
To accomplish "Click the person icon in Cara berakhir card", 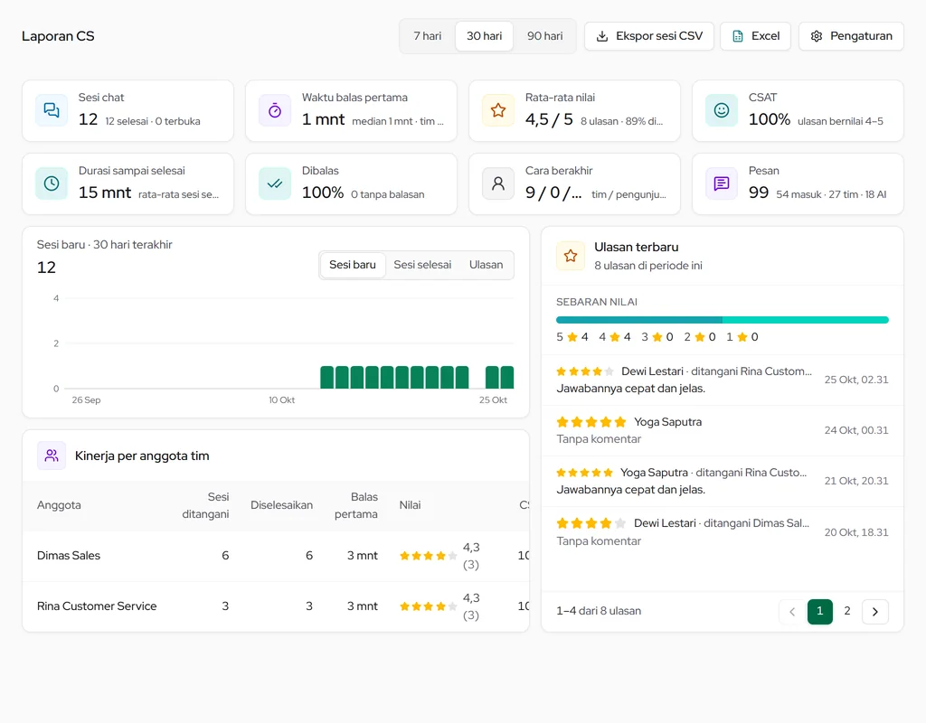I will (498, 183).
